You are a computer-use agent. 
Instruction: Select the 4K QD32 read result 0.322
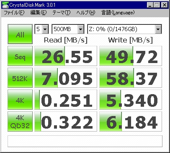coord(66,121)
